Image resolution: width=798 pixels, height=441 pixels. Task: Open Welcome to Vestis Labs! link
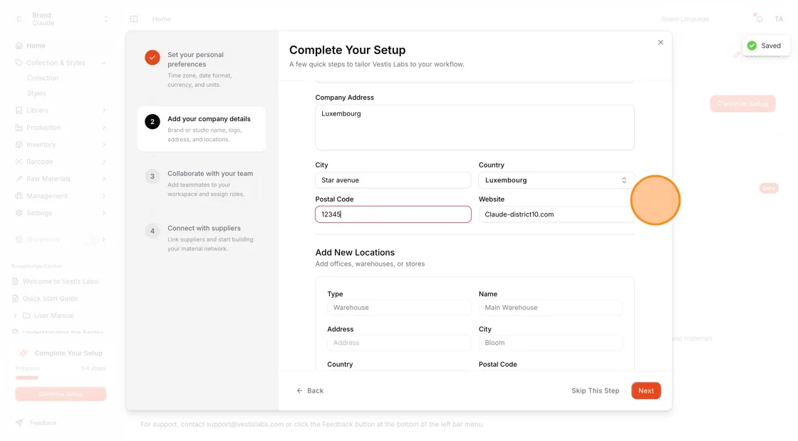click(61, 281)
